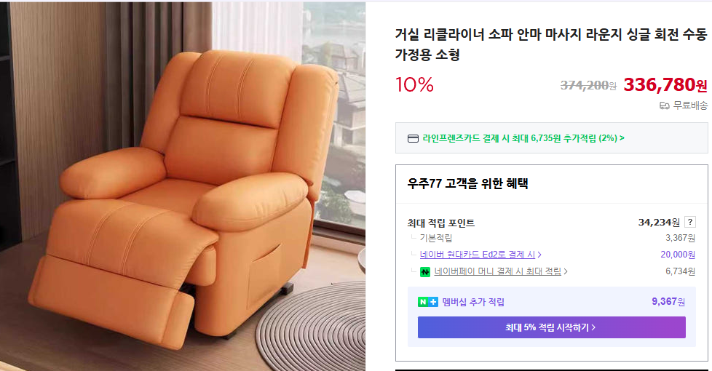The image size is (712, 371).
Task: Open the 네이버 현대카드 Ed2로 결제 시 link
Action: (477, 255)
